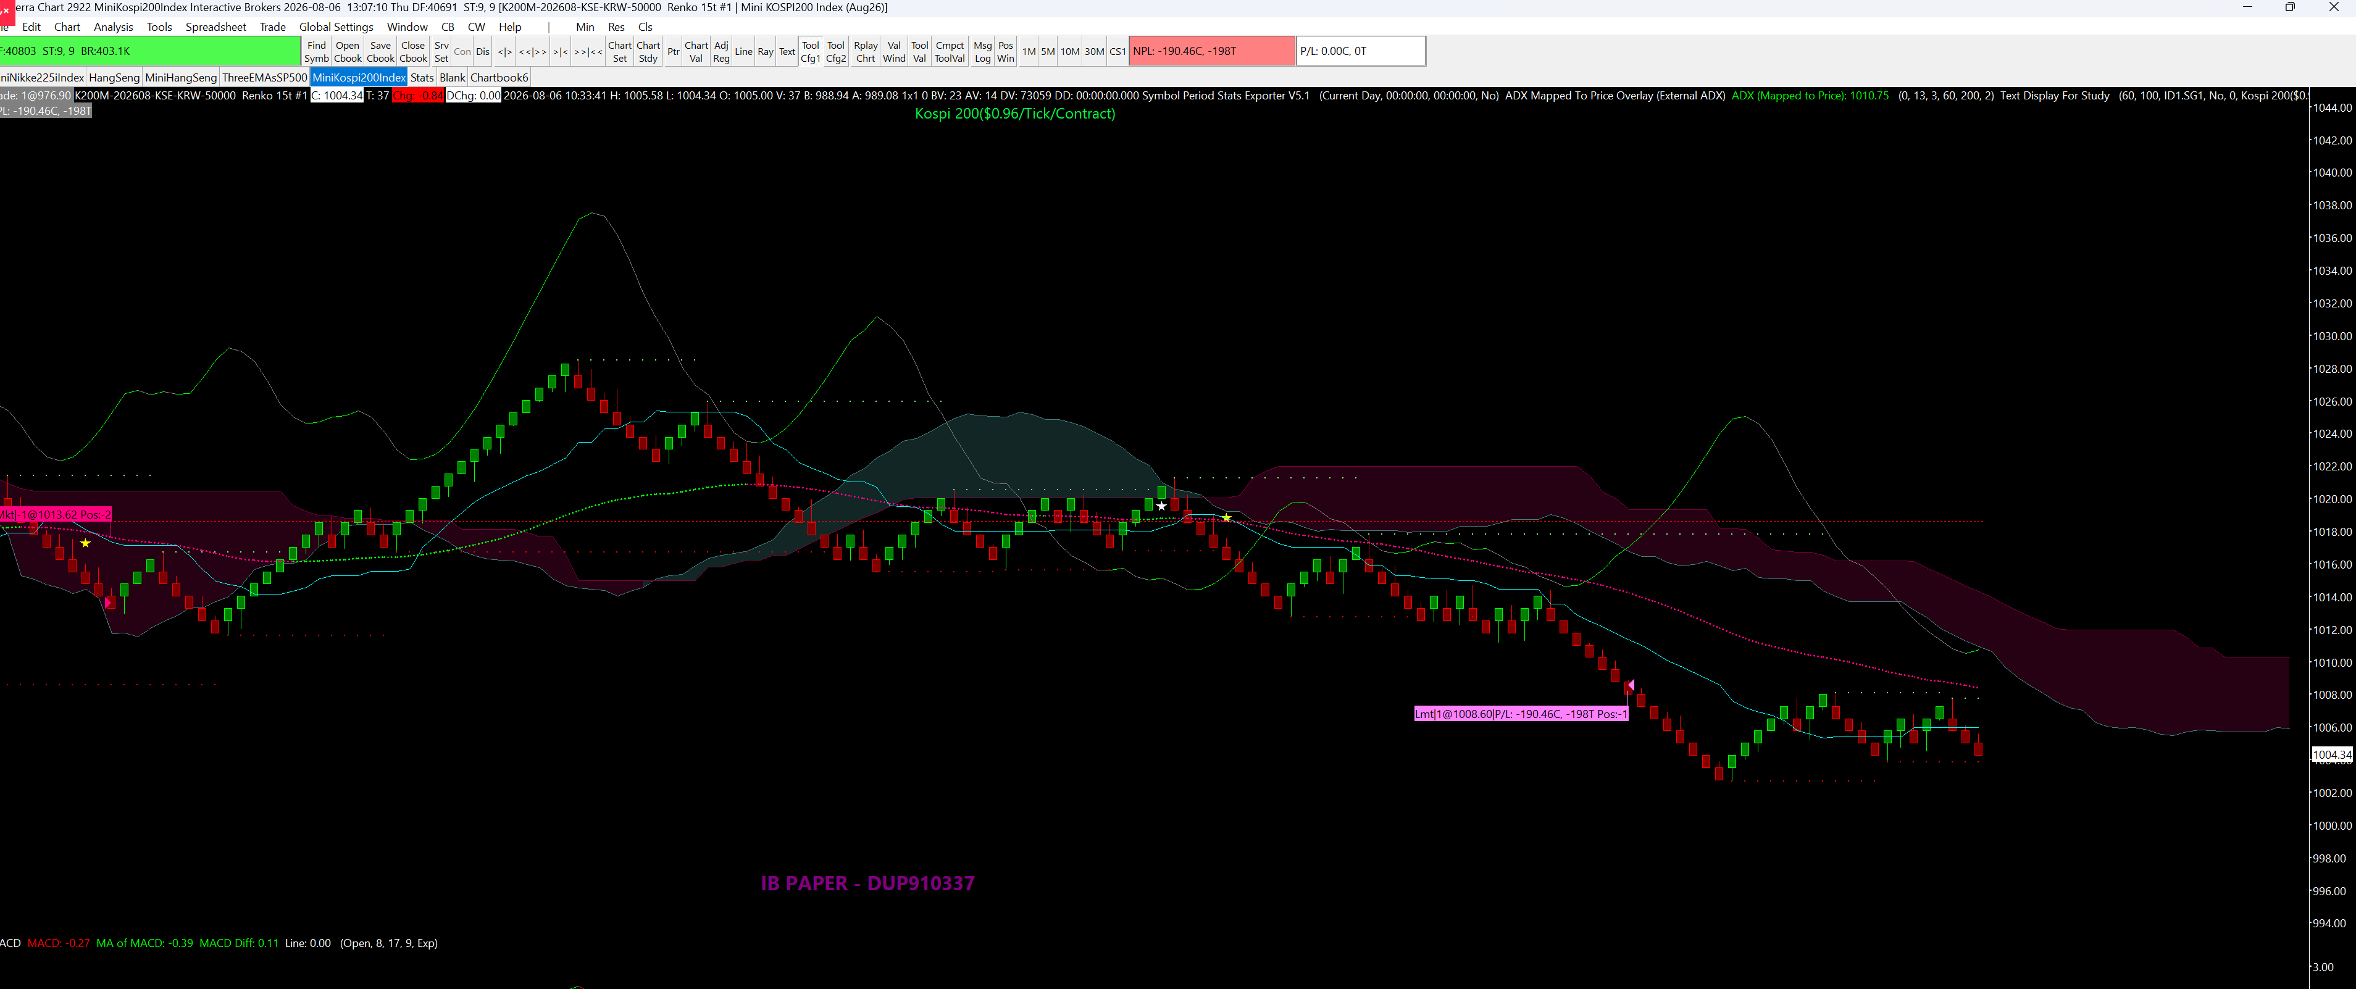Switch to the MiniHangSeng chartbook tab
The width and height of the screenshot is (2356, 989).
pyautogui.click(x=181, y=78)
